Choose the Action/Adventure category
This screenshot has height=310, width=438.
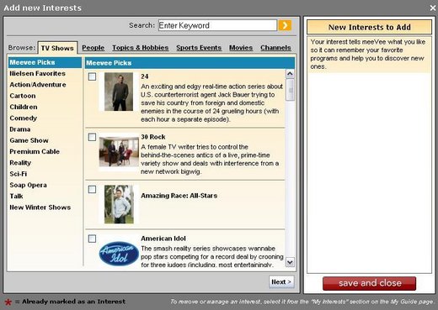click(38, 85)
